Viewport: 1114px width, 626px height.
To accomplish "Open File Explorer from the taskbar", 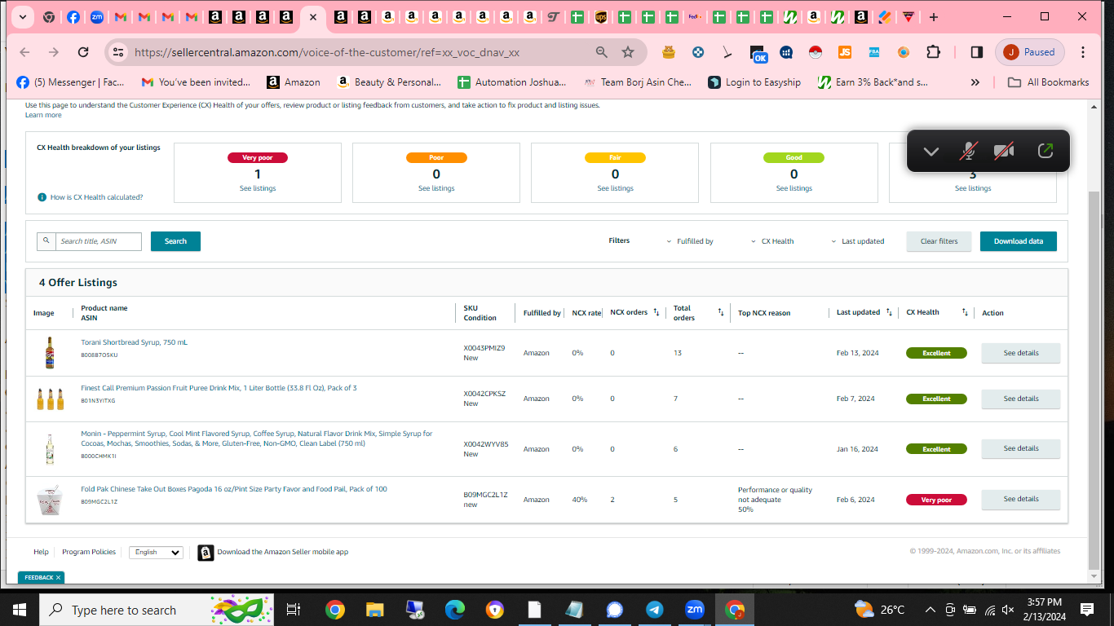I will [x=374, y=610].
